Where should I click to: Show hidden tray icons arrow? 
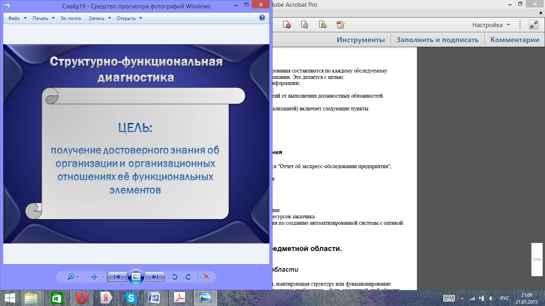pos(462,298)
